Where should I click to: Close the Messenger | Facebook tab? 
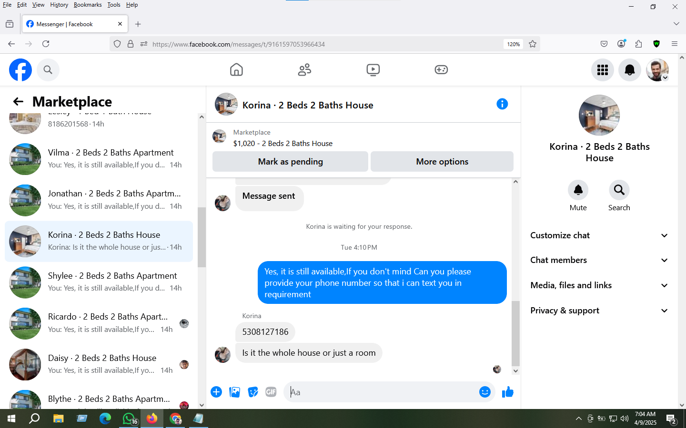coord(120,24)
